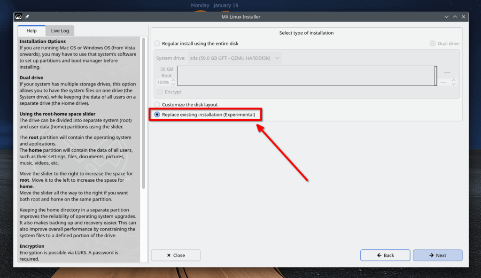Click the Using the root-home space slider heading
The image size is (481, 278).
57,114
